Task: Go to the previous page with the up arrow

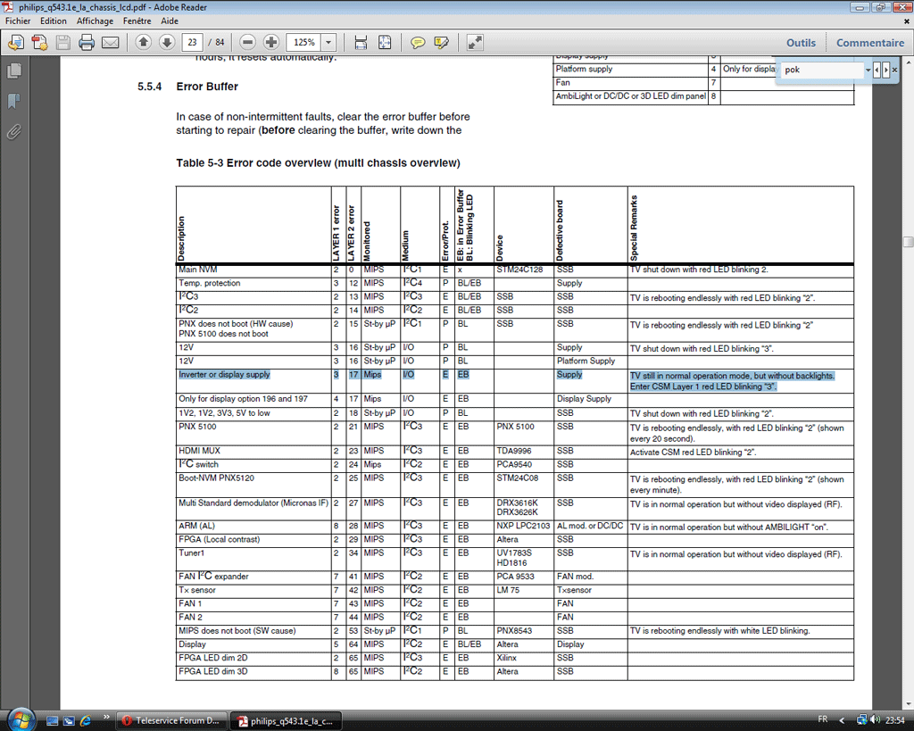Action: 144,42
